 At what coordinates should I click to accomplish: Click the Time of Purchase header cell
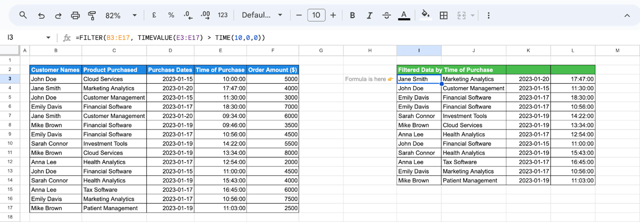220,70
